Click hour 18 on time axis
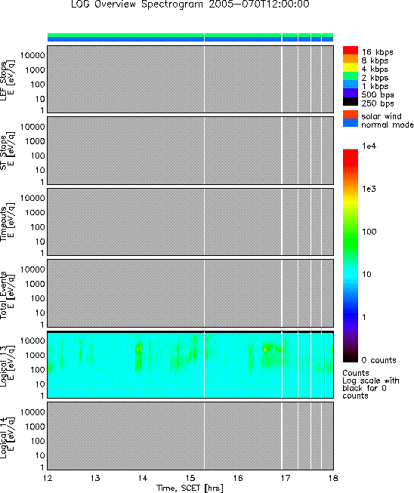This screenshot has width=414, height=493. click(x=333, y=478)
